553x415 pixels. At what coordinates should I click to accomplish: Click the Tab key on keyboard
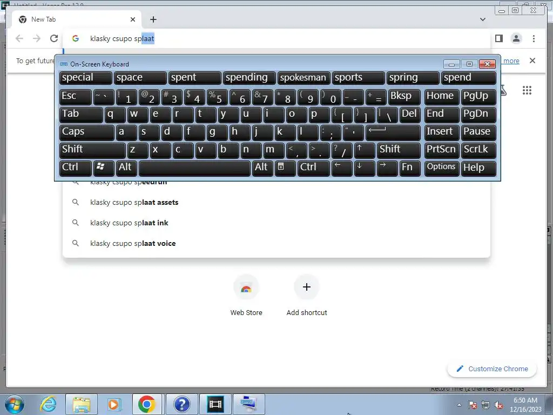[81, 115]
